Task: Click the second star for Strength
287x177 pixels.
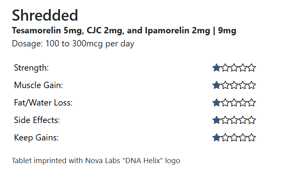Action: tap(225, 68)
